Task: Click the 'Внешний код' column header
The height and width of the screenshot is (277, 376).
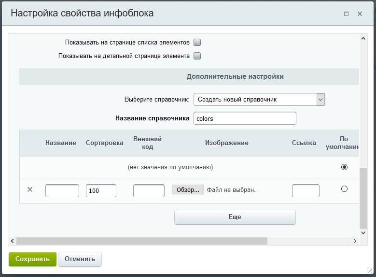Action: (x=148, y=143)
